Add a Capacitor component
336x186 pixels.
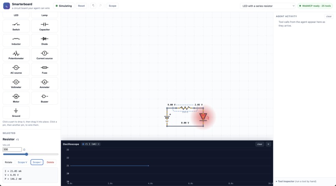pos(45,26)
